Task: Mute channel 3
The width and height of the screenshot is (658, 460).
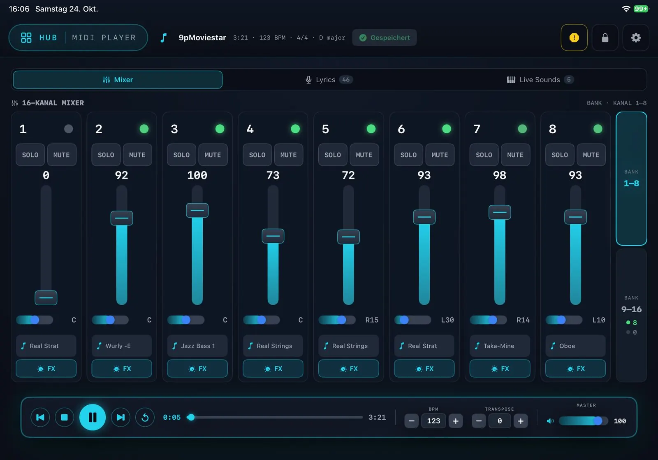Action: 213,155
